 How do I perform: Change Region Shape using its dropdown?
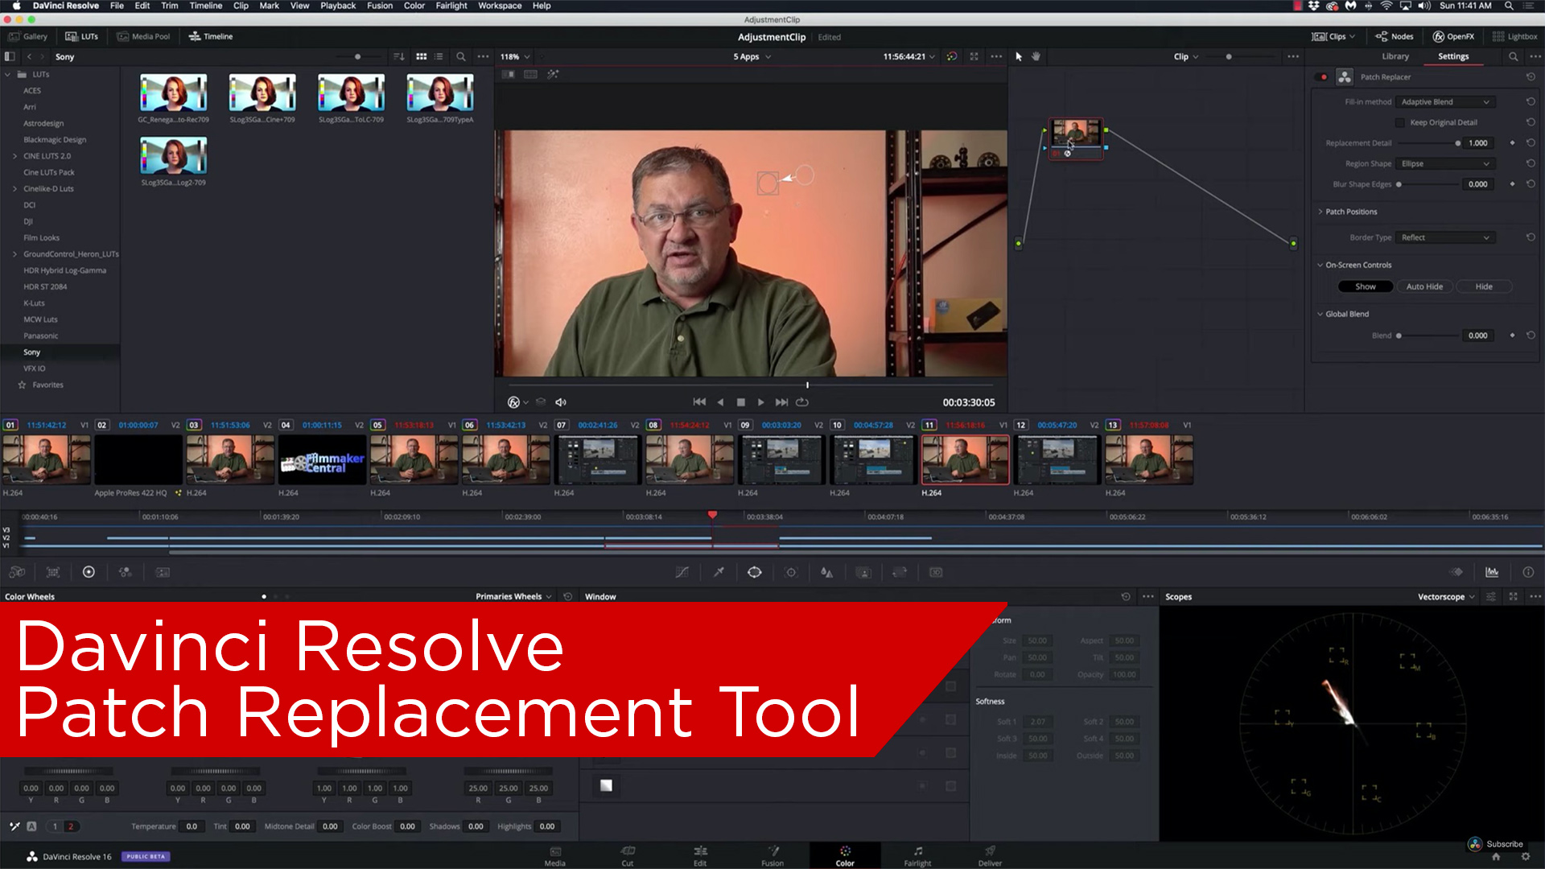tap(1444, 163)
